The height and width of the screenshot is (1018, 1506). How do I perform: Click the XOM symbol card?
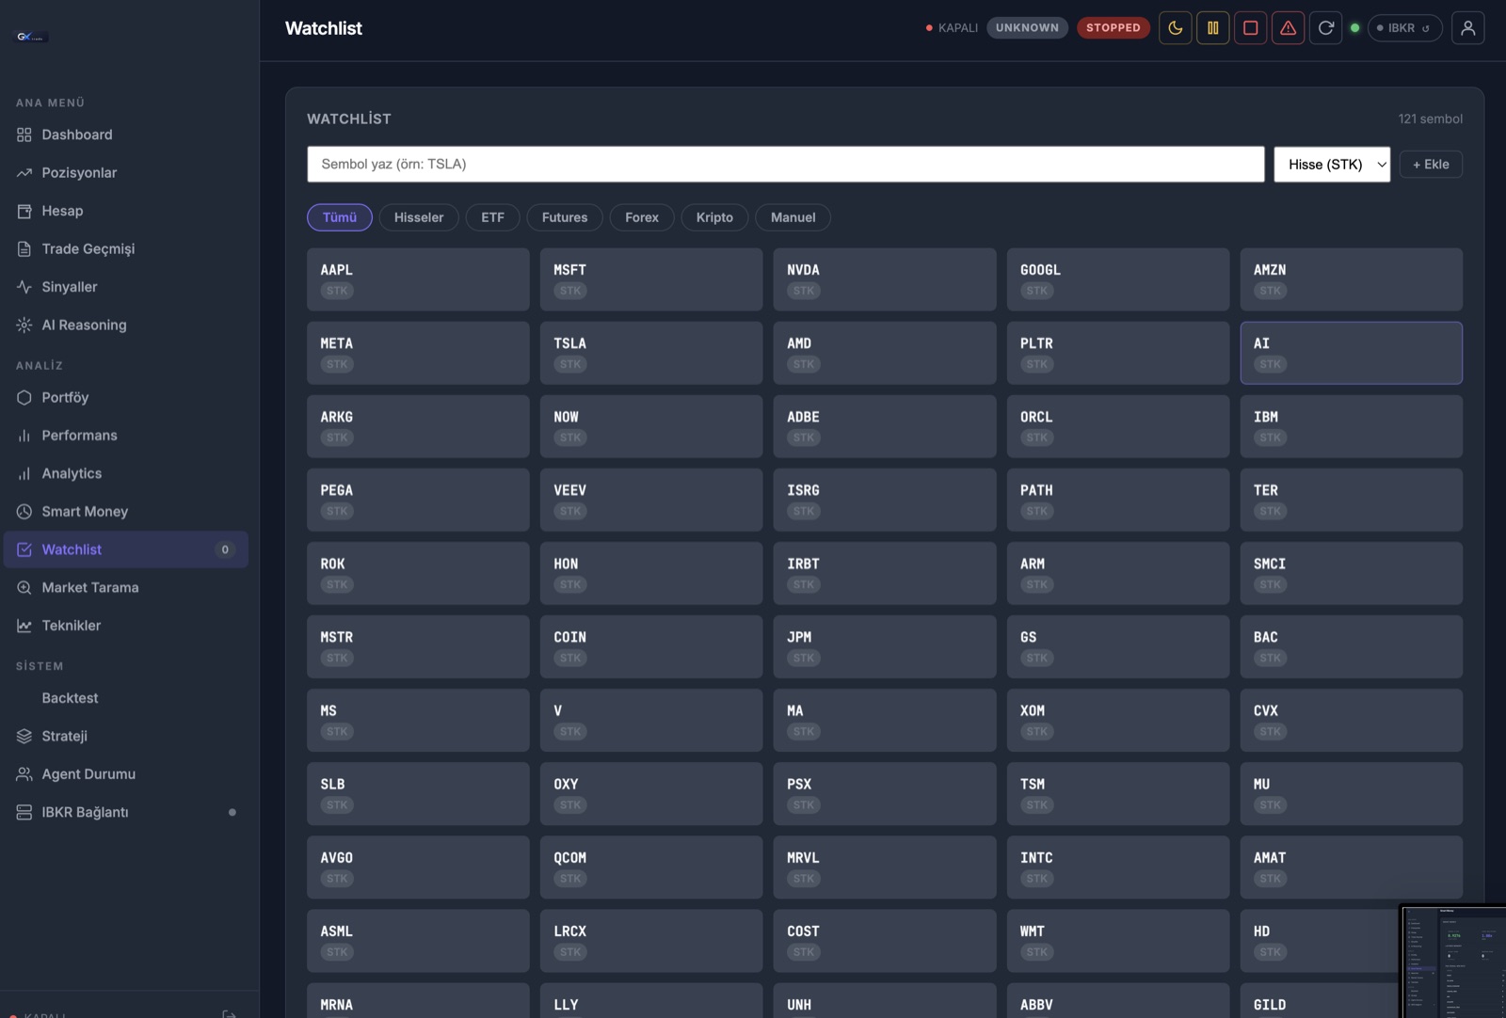pyautogui.click(x=1118, y=720)
